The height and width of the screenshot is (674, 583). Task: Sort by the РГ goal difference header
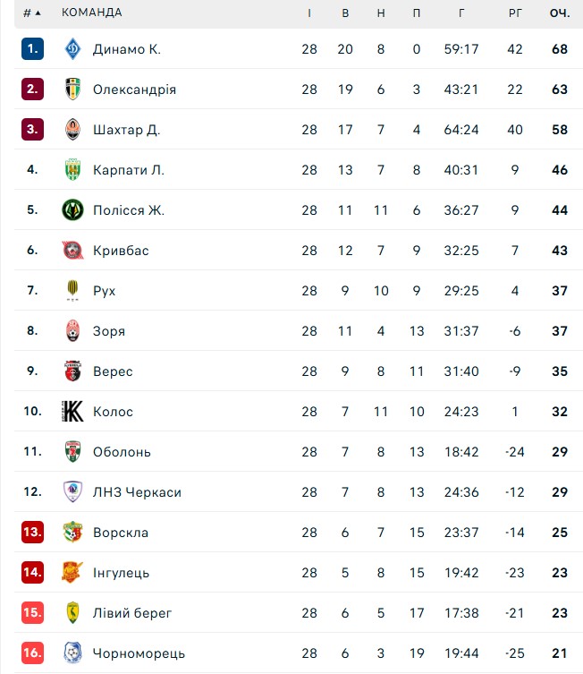515,13
